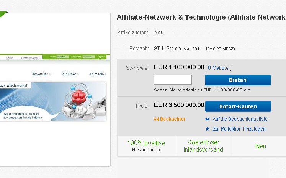Image resolution: width=286 pixels, height=178 pixels.
Task: Expand the Advertiser menu in the preview
Action: pyautogui.click(x=41, y=74)
